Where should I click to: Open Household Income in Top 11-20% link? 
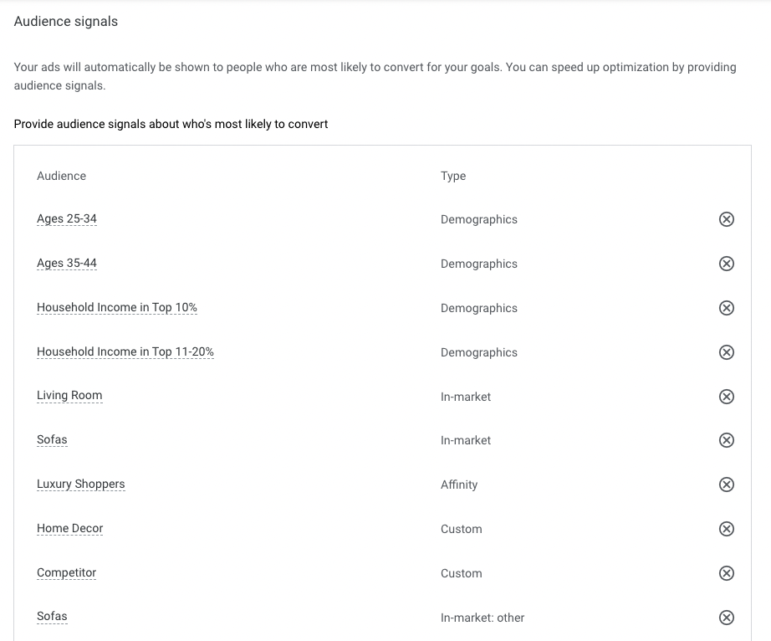tap(125, 351)
